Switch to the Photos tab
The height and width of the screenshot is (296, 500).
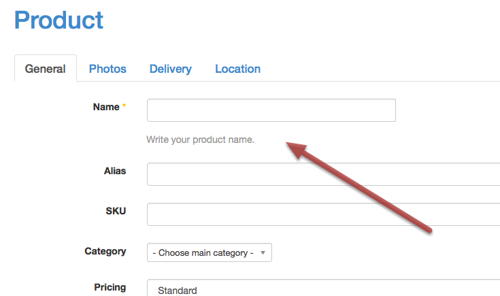tap(107, 69)
